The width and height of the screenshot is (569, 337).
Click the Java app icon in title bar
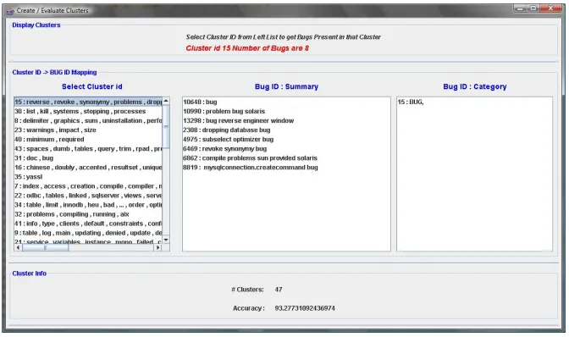pyautogui.click(x=10, y=11)
